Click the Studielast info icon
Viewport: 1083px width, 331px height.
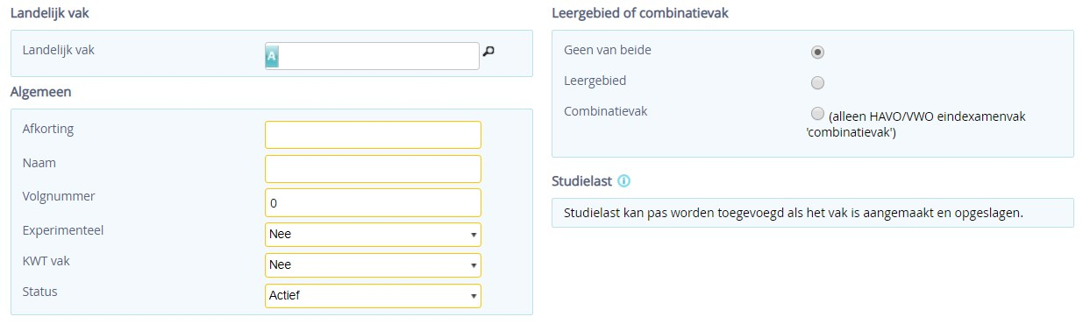tap(623, 181)
